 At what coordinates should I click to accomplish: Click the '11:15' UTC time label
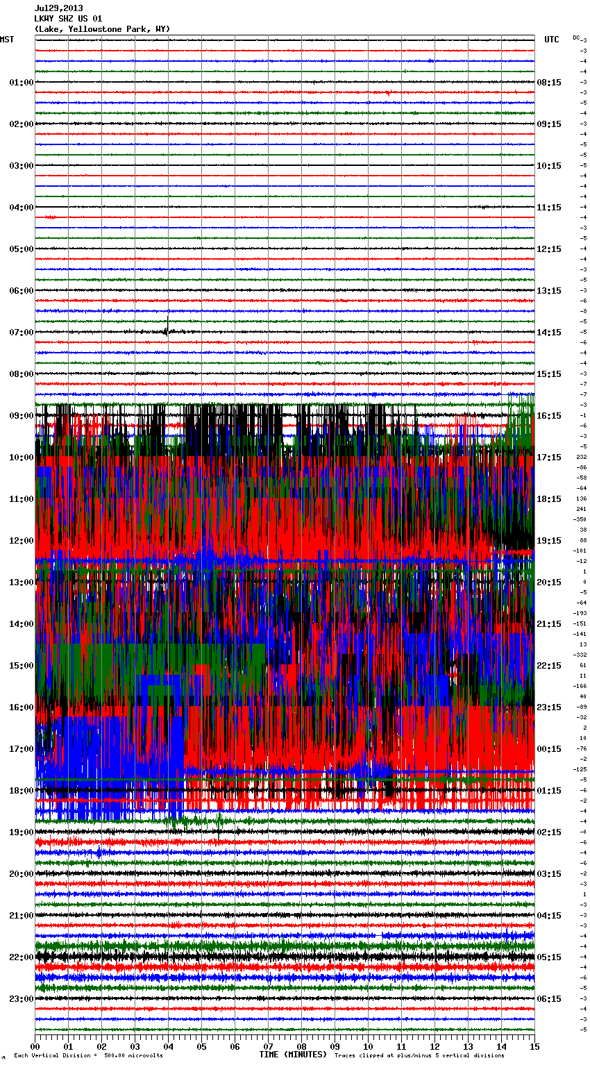(x=549, y=208)
